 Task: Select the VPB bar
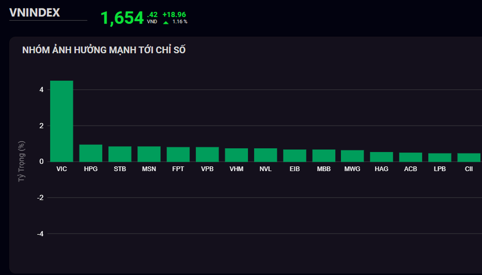(x=207, y=155)
